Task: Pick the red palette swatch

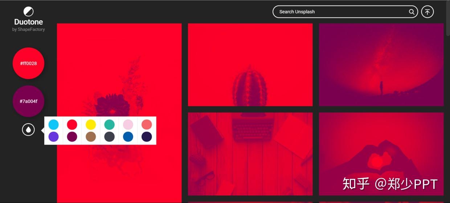Action: coord(72,125)
